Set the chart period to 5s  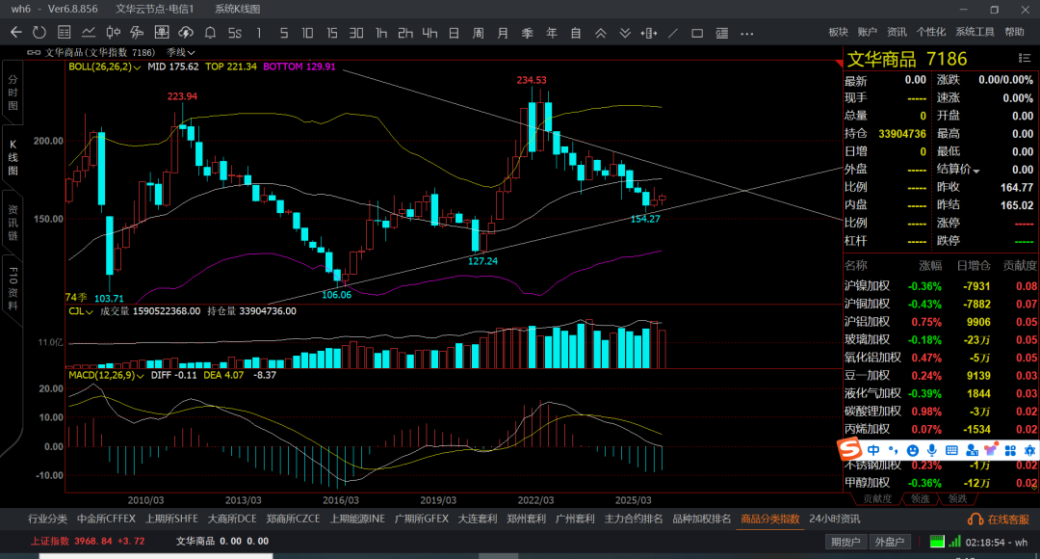[x=235, y=33]
